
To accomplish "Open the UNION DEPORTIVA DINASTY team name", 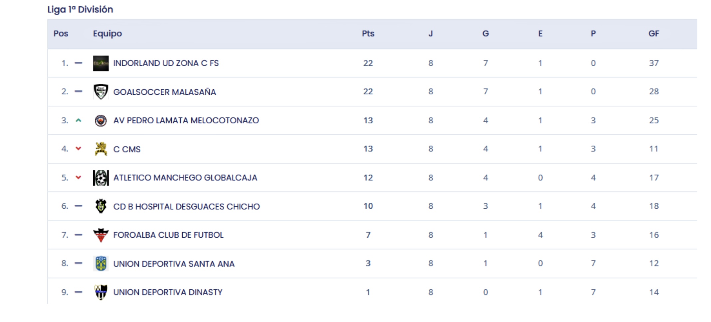I will tap(168, 292).
